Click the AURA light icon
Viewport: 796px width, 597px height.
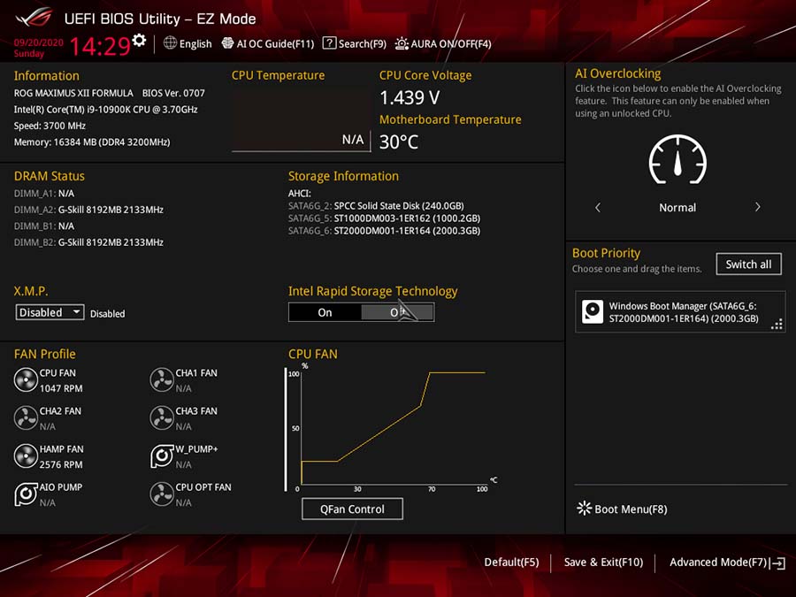(402, 43)
